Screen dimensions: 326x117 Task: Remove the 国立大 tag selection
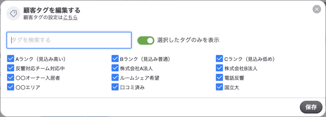[x=219, y=87]
